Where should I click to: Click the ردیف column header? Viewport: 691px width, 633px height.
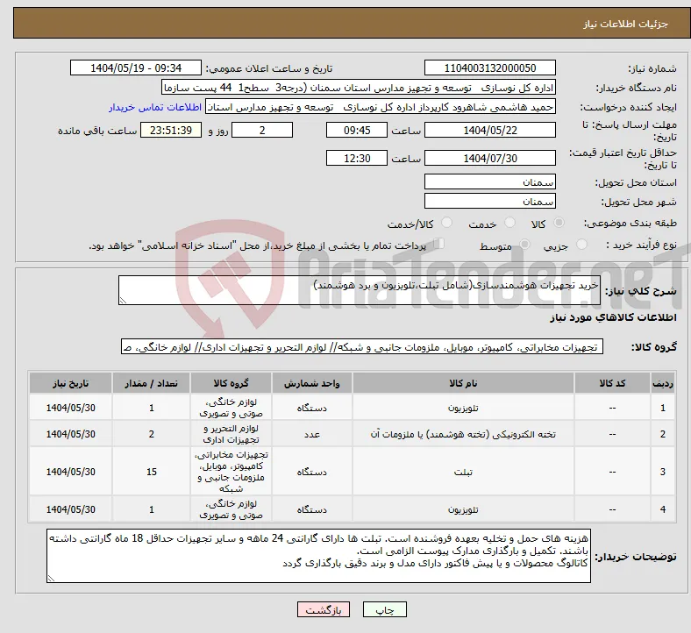pos(663,383)
